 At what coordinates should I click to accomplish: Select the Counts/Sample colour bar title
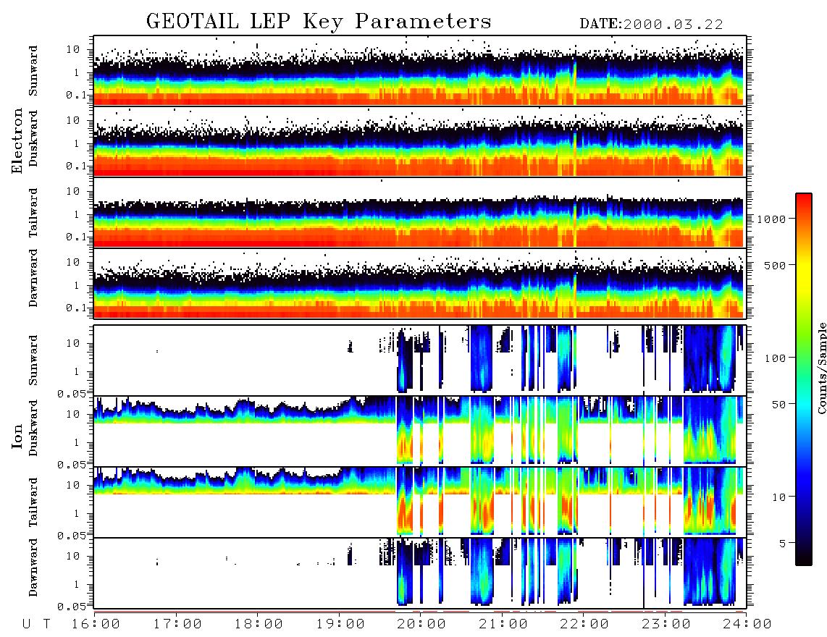tap(822, 368)
